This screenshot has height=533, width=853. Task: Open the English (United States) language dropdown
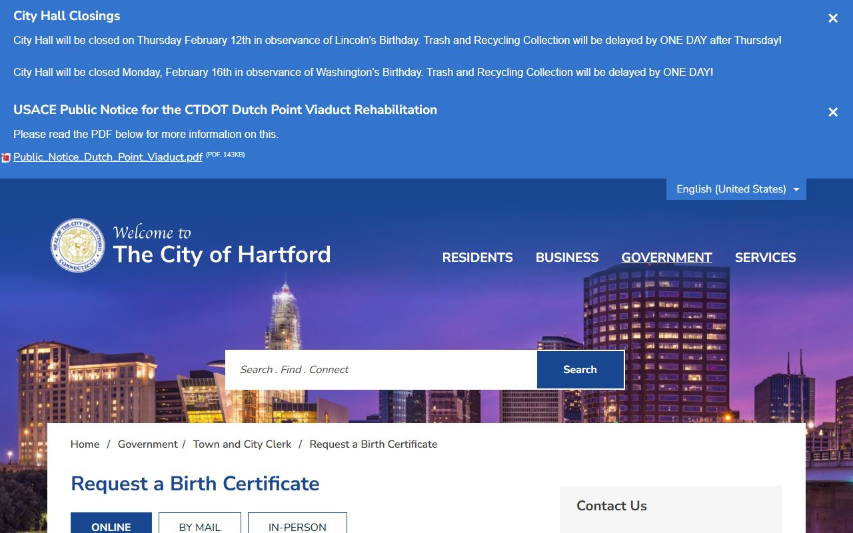[x=736, y=189]
